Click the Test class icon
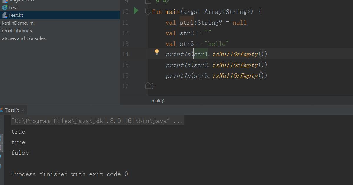The height and width of the screenshot is (185, 353). [5, 8]
